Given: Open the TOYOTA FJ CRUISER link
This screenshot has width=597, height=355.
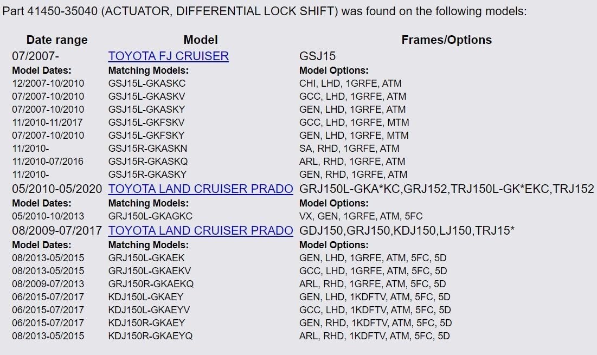Looking at the screenshot, I should [168, 56].
